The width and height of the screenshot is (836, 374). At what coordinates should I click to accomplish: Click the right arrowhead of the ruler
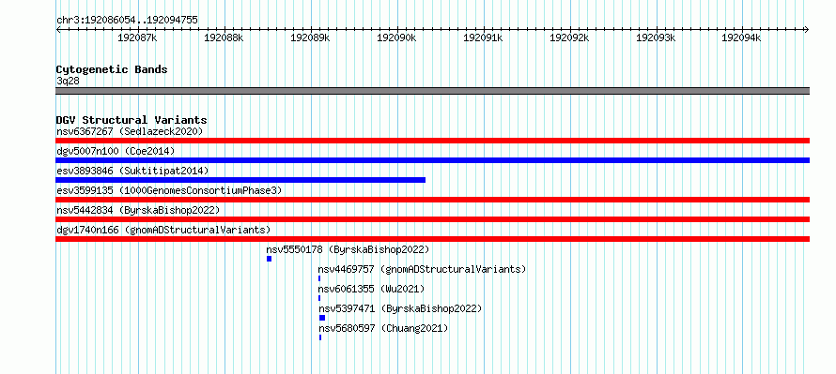(x=807, y=30)
